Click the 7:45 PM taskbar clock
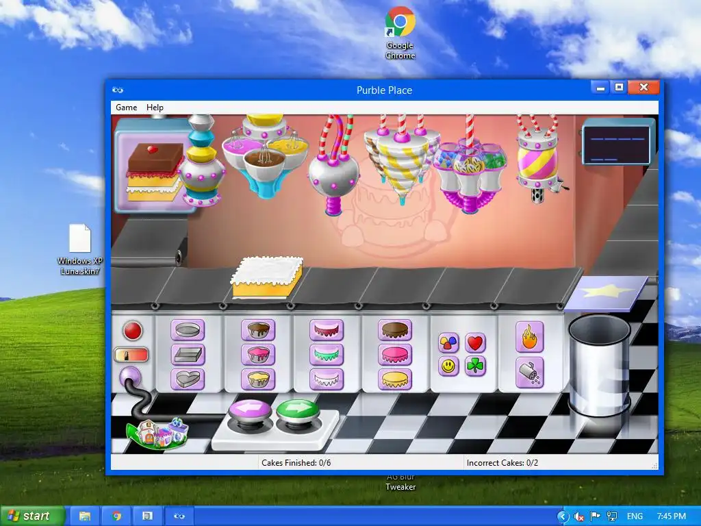Screen dimensions: 701x526 tap(672, 516)
